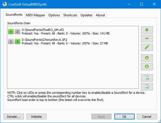Click the note line starting "CTRL+click will enable/disable"
The width and height of the screenshot is (161, 123).
pos(47,96)
